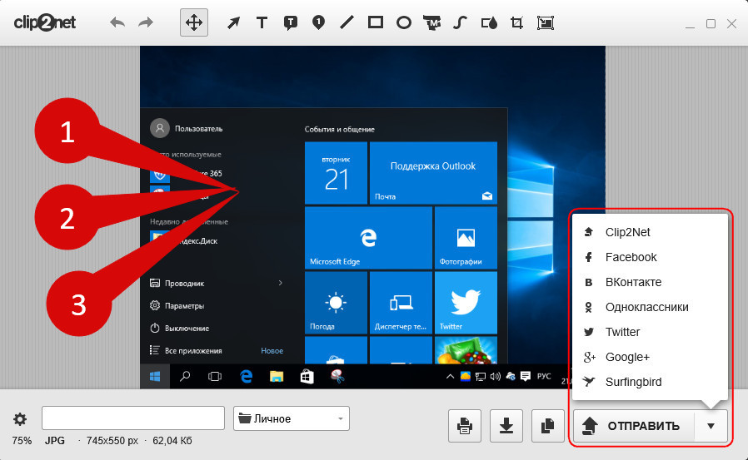This screenshot has width=748, height=460.
Task: Click the Windows Start button in the screenshot
Action: pos(155,377)
